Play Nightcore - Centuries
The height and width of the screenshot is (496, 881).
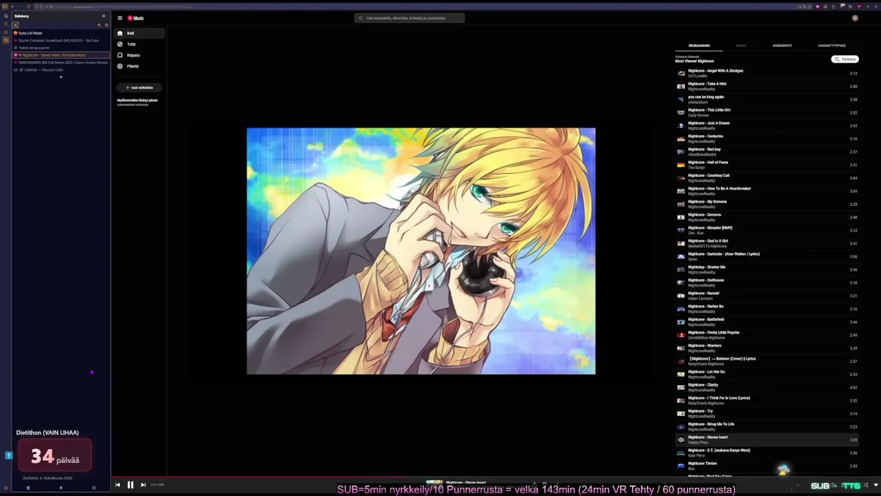coord(767,138)
